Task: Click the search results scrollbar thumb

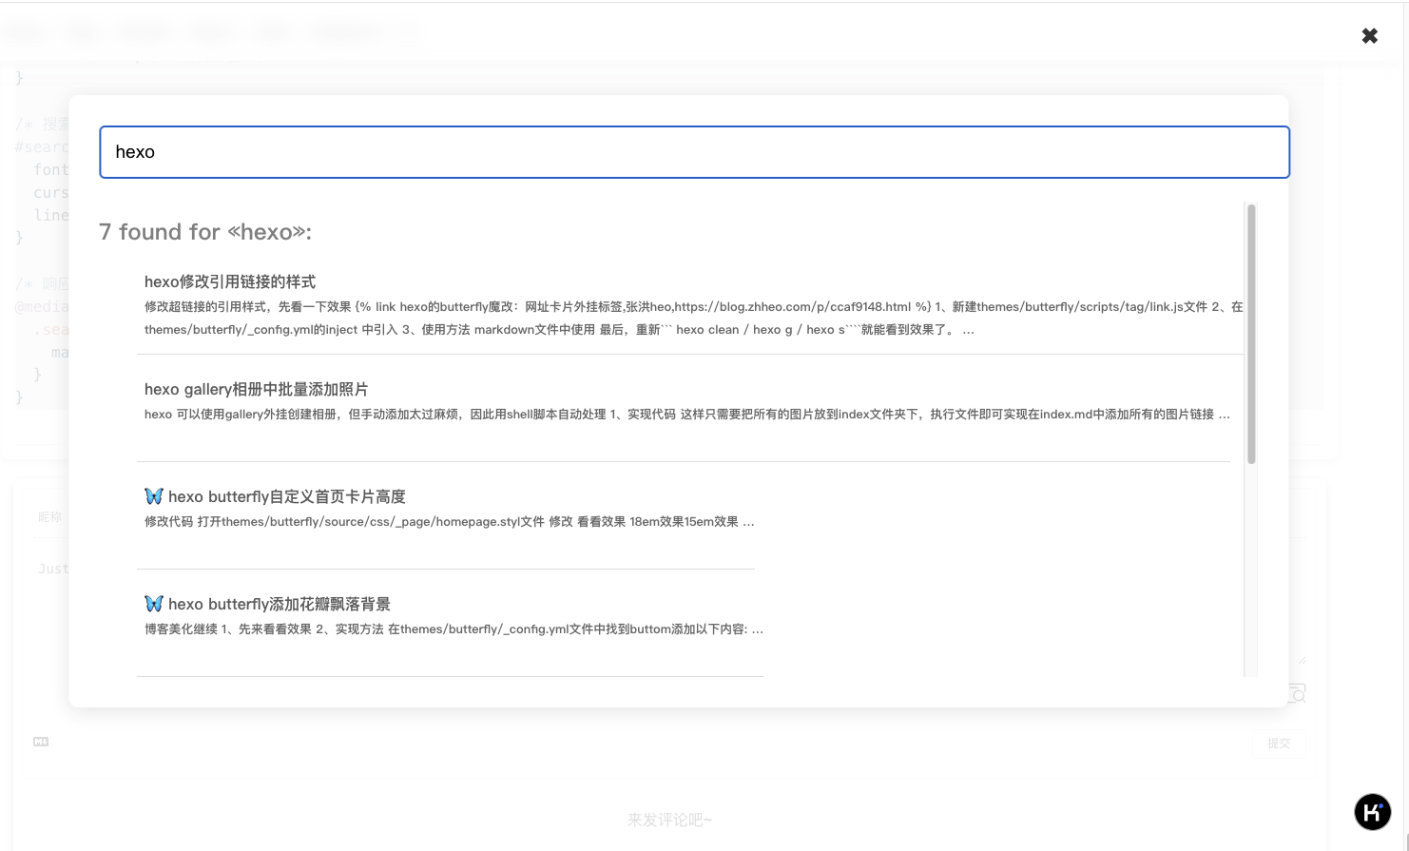Action: point(1251,334)
